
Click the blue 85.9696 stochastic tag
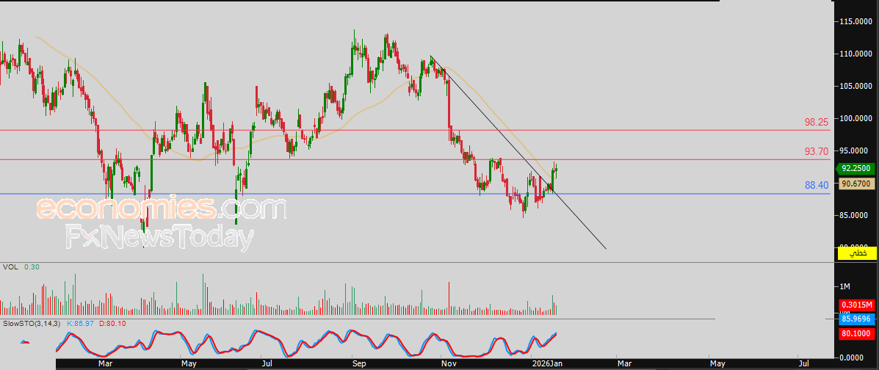coord(856,321)
